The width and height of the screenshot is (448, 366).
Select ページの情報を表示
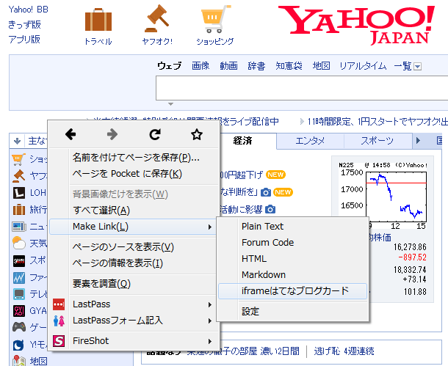coord(134,263)
